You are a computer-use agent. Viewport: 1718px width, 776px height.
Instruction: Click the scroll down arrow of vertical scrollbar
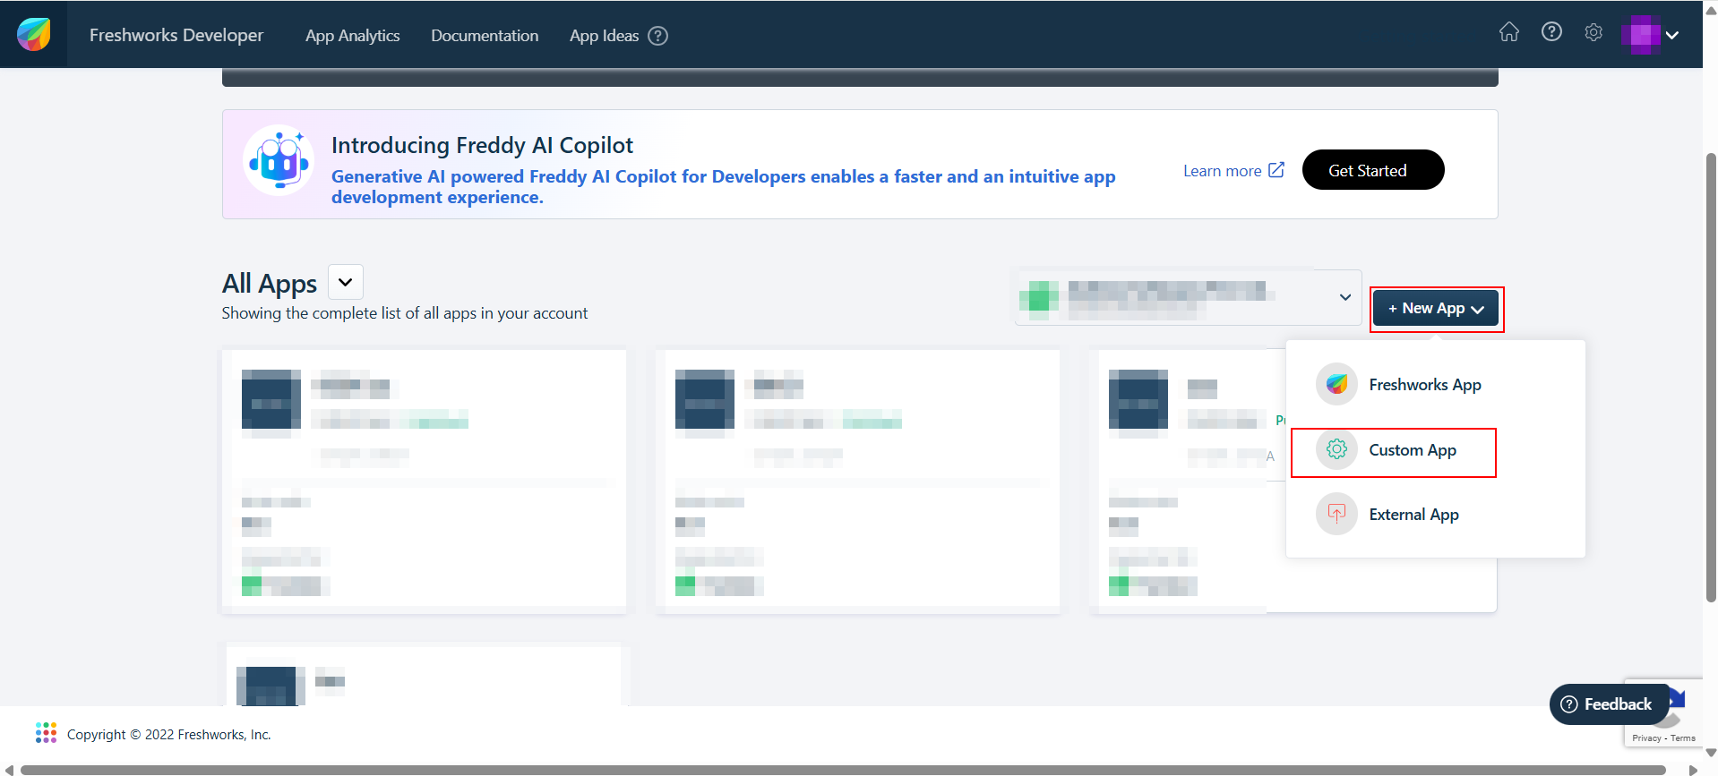(x=1711, y=753)
